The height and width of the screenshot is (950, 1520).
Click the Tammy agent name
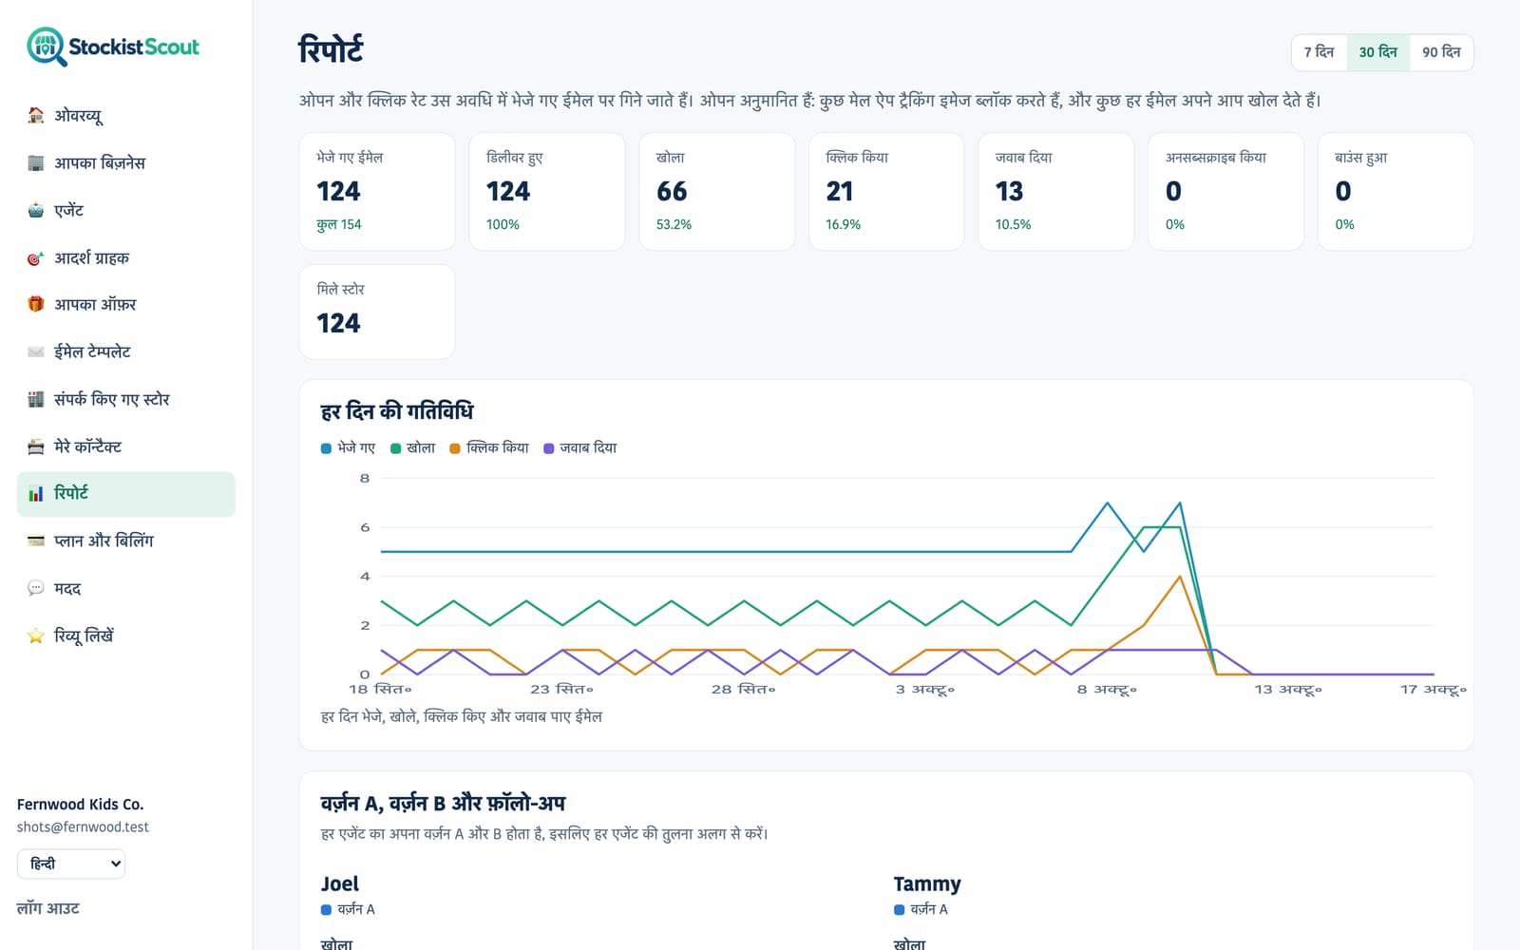point(927,883)
